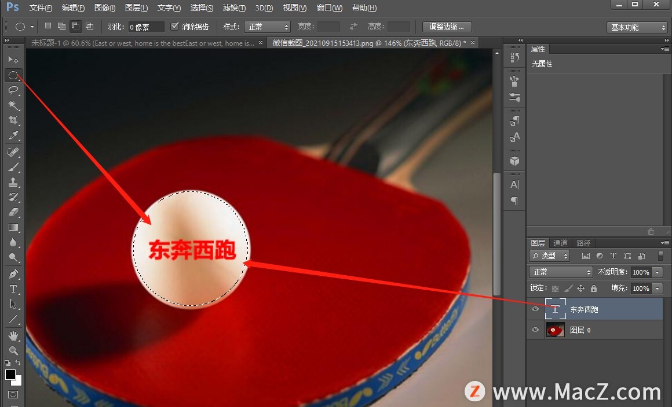Screen dimensions: 672x407
Task: Select the Lasso tool
Action: pyautogui.click(x=13, y=90)
